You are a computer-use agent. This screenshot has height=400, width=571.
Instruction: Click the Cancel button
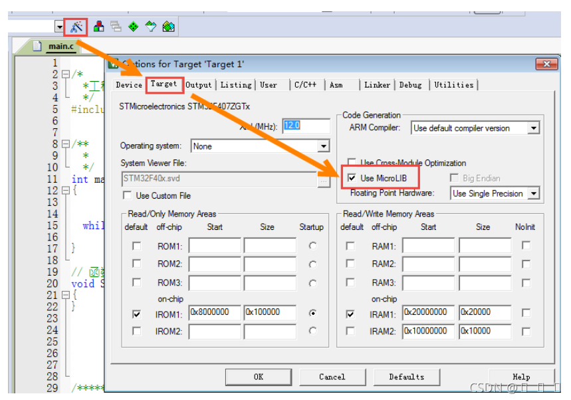332,377
